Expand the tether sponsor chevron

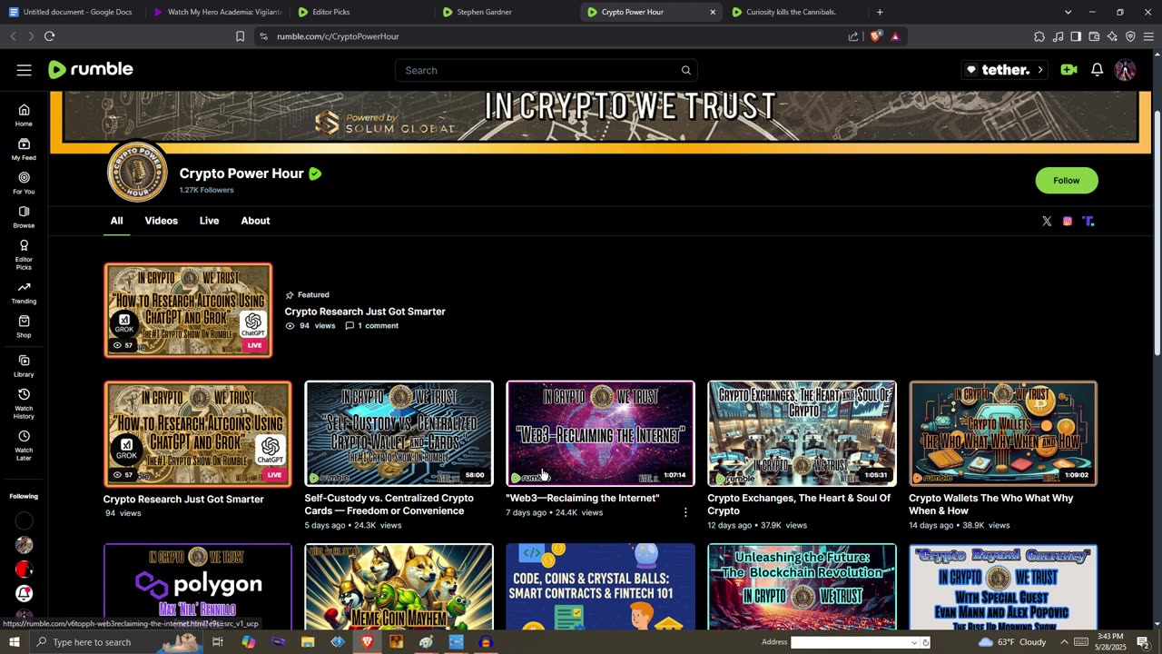1039,70
